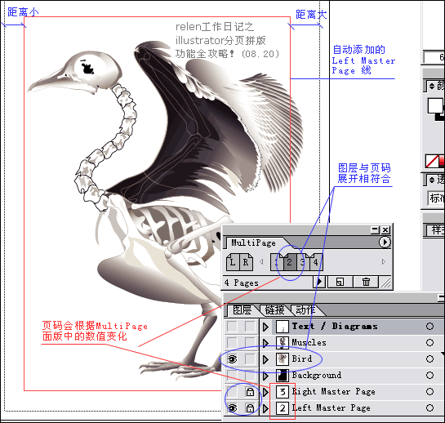445x423 pixels.
Task: Expand the Bird layer
Action: (x=265, y=359)
